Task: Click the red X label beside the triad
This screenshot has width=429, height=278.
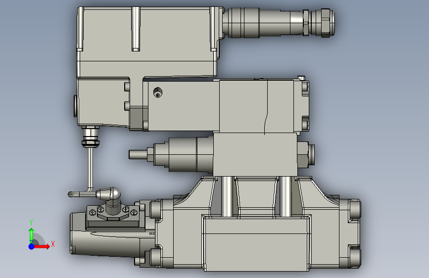Action: [53, 244]
